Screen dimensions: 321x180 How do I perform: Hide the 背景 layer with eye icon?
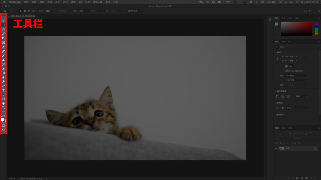point(276,148)
